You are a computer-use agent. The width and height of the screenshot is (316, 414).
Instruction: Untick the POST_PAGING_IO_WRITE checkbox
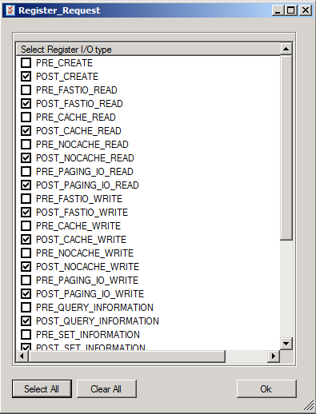point(26,294)
